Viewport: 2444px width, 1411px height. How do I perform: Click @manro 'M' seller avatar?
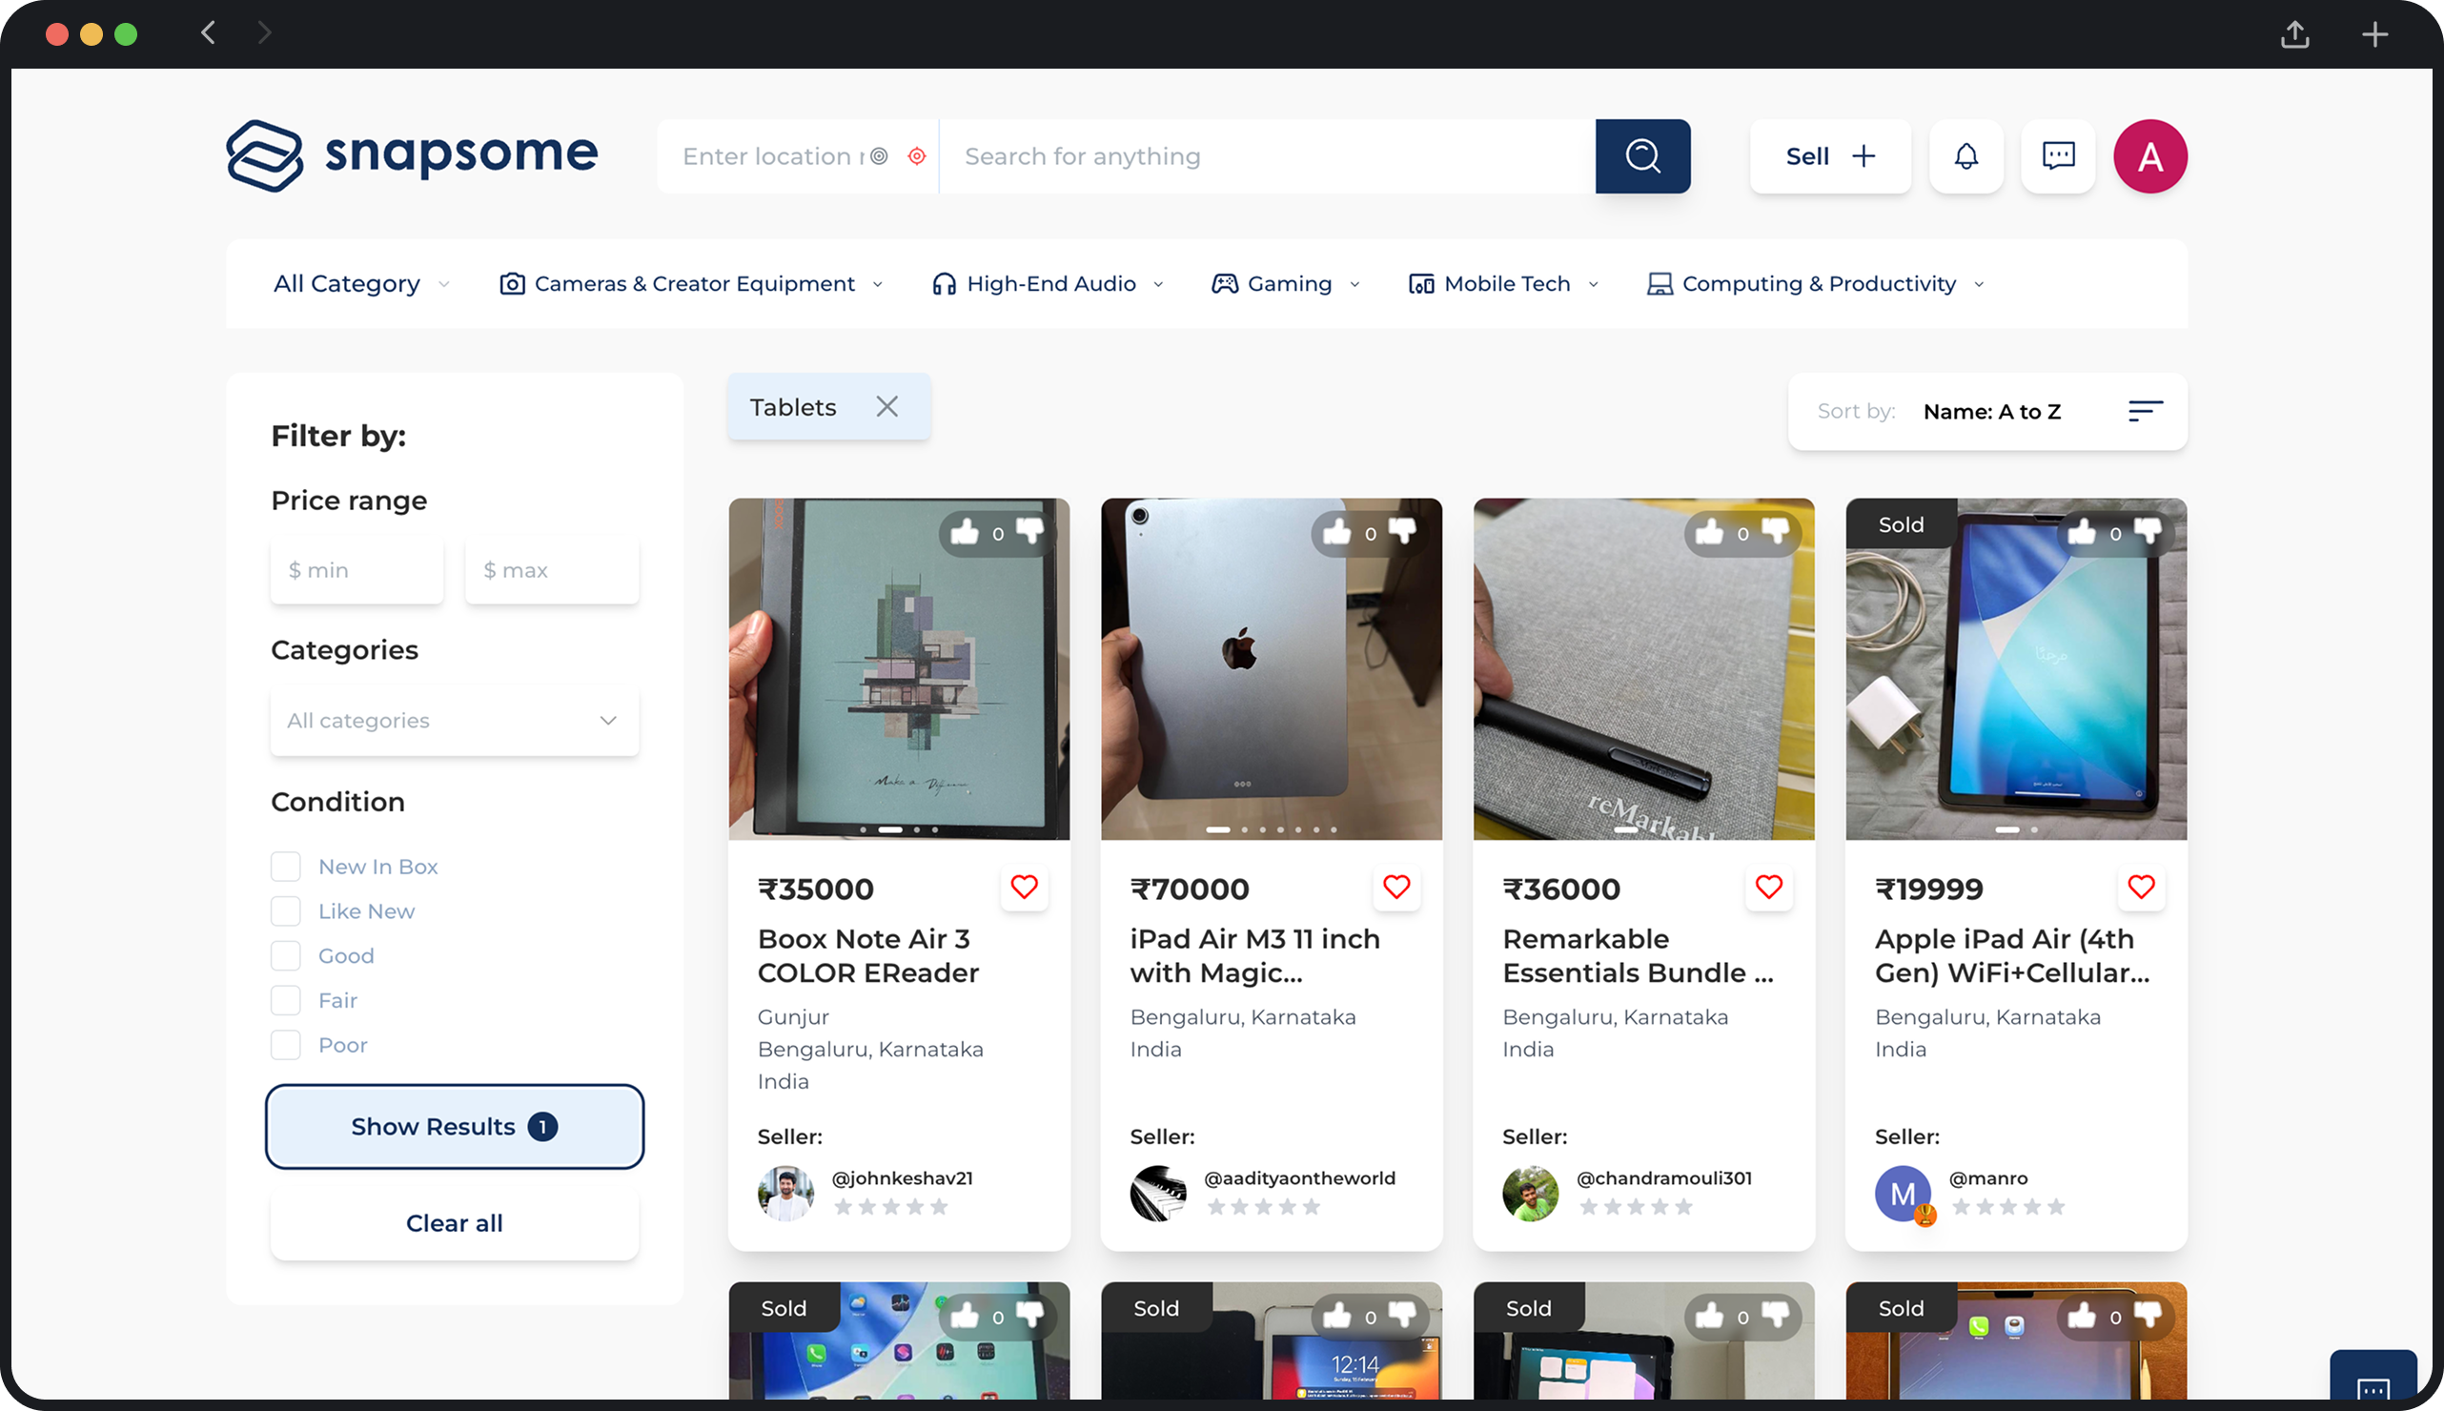pyautogui.click(x=1903, y=1193)
